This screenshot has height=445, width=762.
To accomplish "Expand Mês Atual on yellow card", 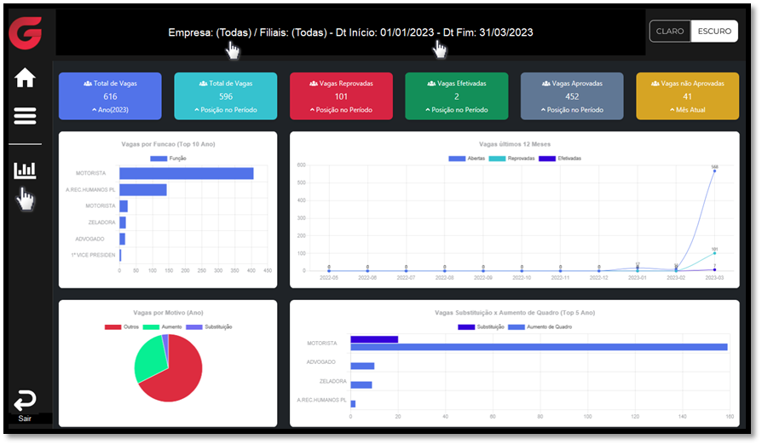I will click(x=688, y=110).
